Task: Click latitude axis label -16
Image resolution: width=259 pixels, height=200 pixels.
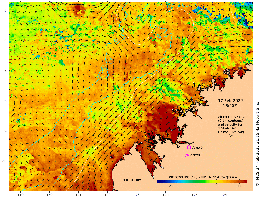Action: tap(4, 131)
